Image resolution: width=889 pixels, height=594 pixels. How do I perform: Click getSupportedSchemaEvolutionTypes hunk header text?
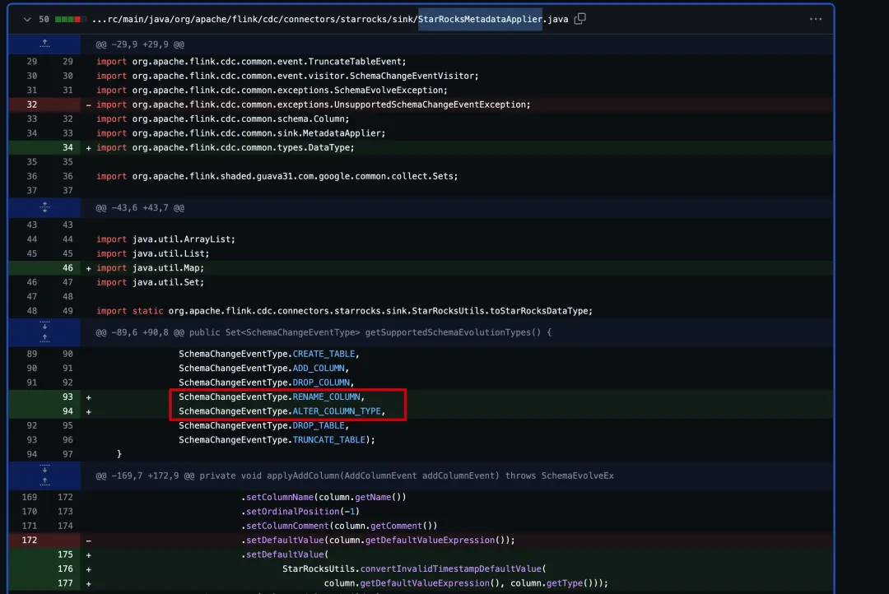(x=323, y=332)
